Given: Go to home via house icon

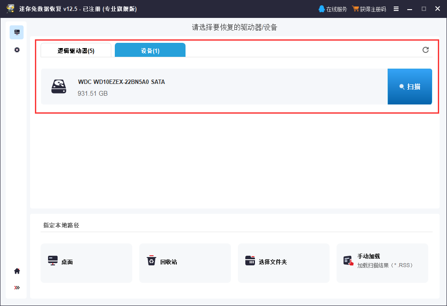Looking at the screenshot, I should tap(17, 271).
